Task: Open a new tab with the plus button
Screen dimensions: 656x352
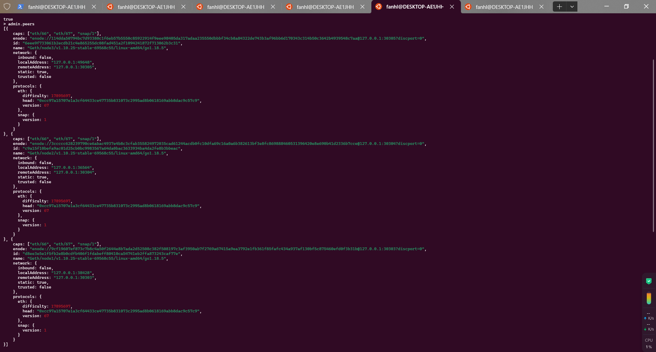Action: click(x=559, y=6)
